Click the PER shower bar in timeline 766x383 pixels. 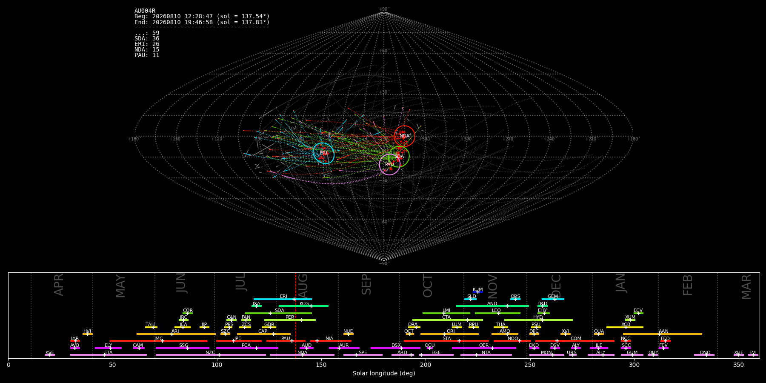(x=290, y=320)
